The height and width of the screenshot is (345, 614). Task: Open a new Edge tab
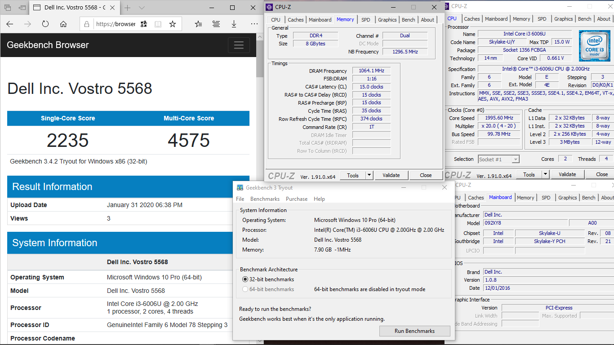point(128,8)
